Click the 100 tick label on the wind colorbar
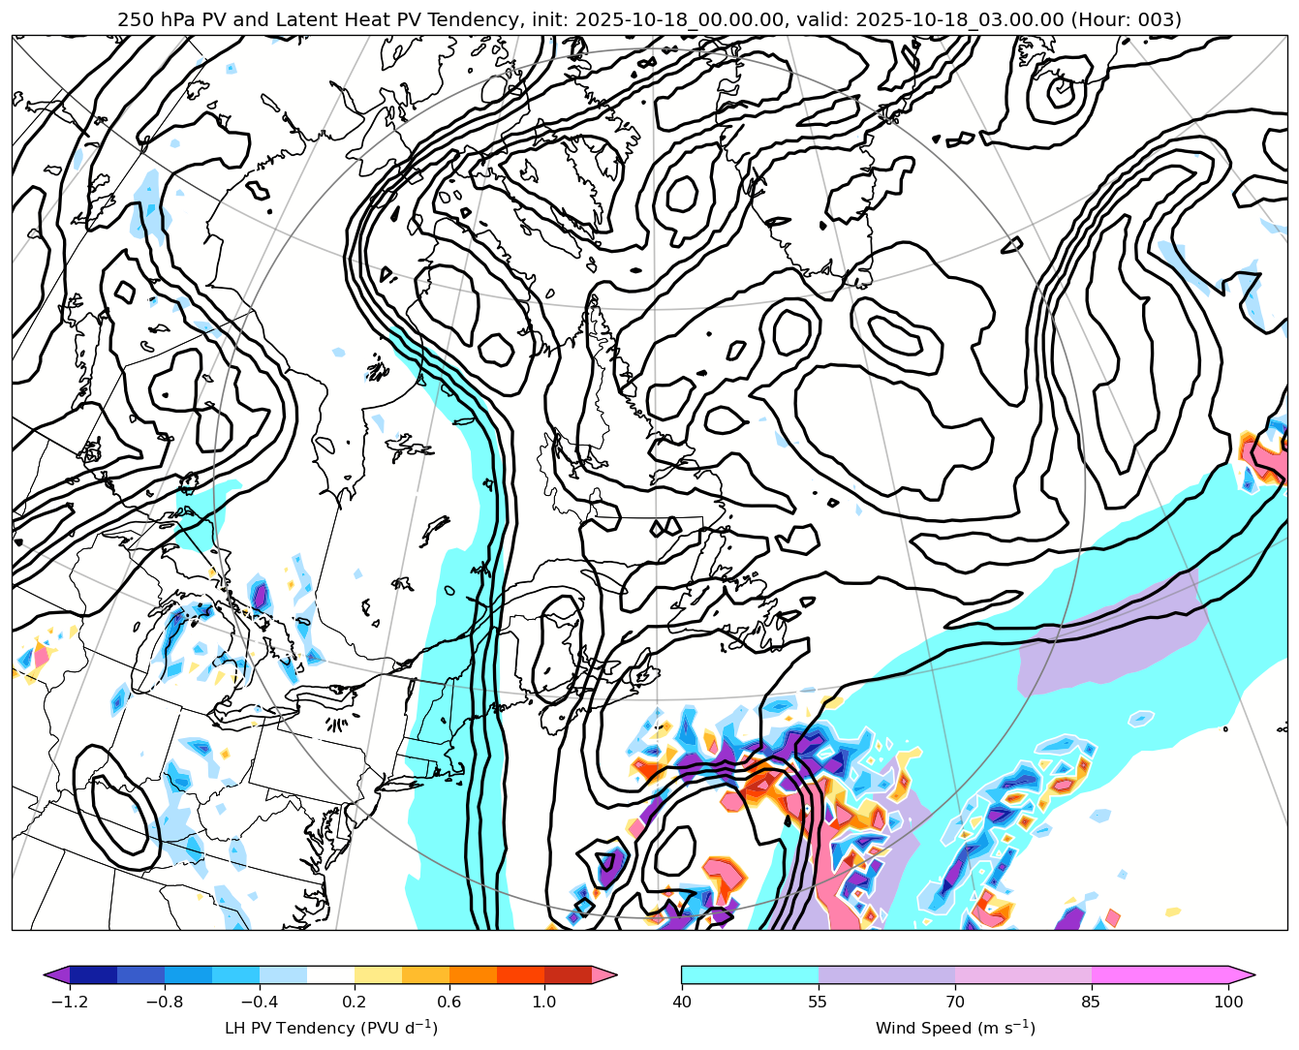 click(x=1228, y=1002)
